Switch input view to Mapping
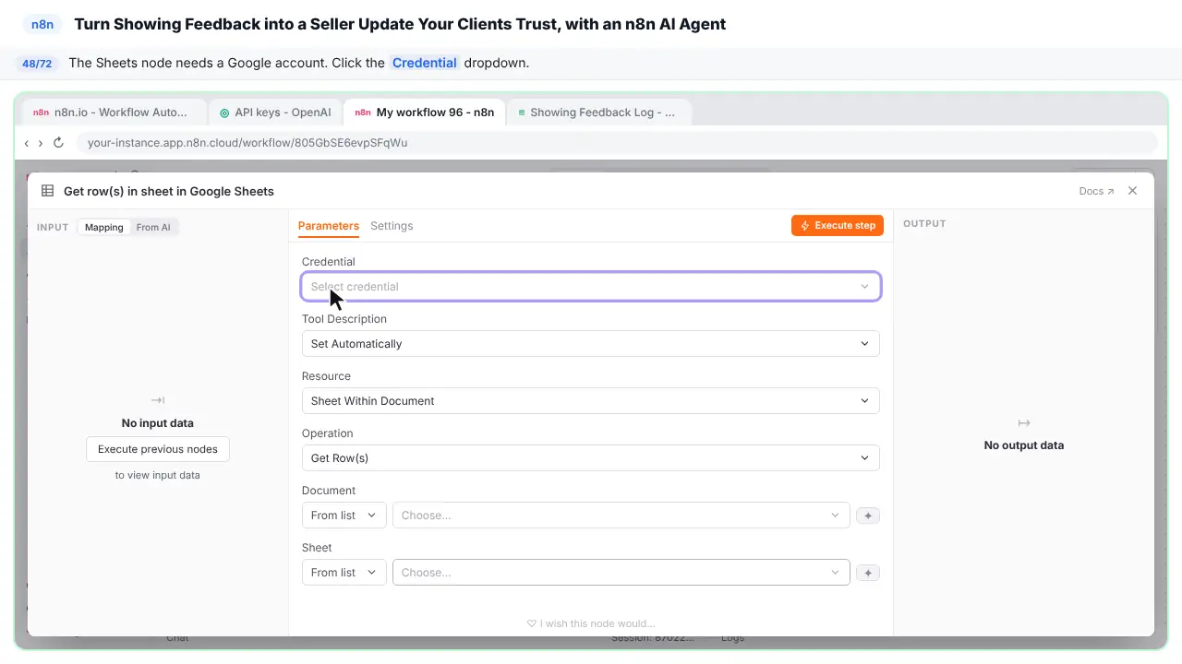This screenshot has height=664, width=1182. coord(103,227)
